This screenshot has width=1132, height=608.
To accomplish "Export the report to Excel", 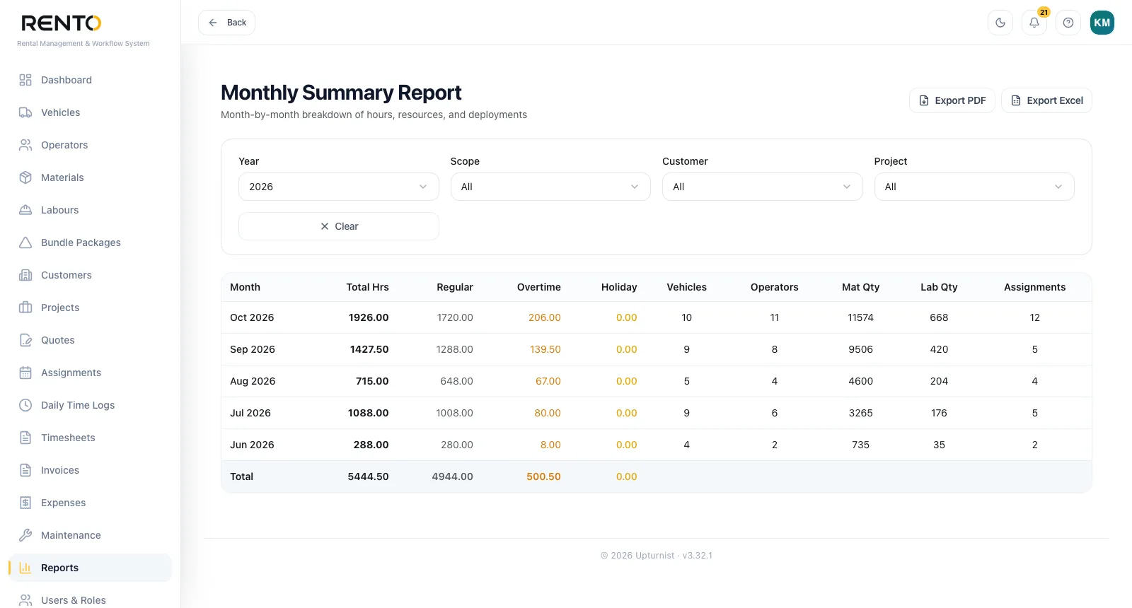I will [x=1046, y=100].
